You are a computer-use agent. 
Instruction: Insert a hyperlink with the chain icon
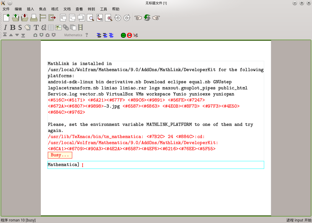point(66,27)
